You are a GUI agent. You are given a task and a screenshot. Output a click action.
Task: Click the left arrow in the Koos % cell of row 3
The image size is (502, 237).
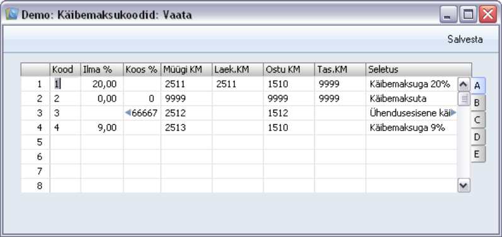[128, 113]
